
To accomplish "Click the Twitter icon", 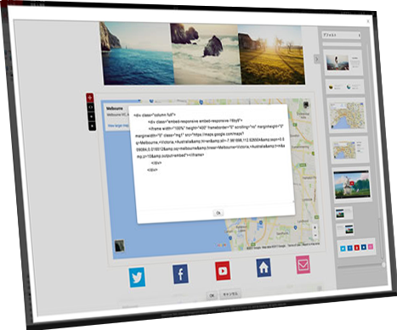I will (x=137, y=277).
